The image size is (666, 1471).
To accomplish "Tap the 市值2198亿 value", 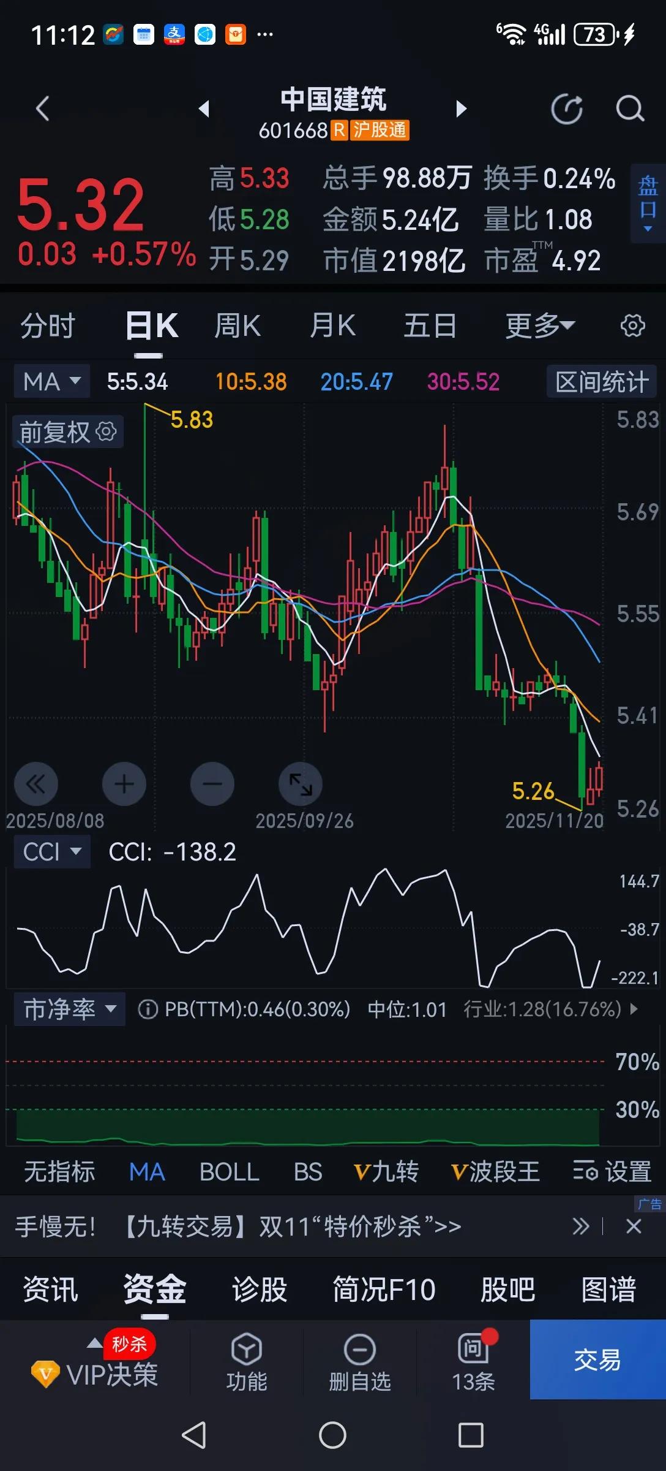I will (x=394, y=260).
